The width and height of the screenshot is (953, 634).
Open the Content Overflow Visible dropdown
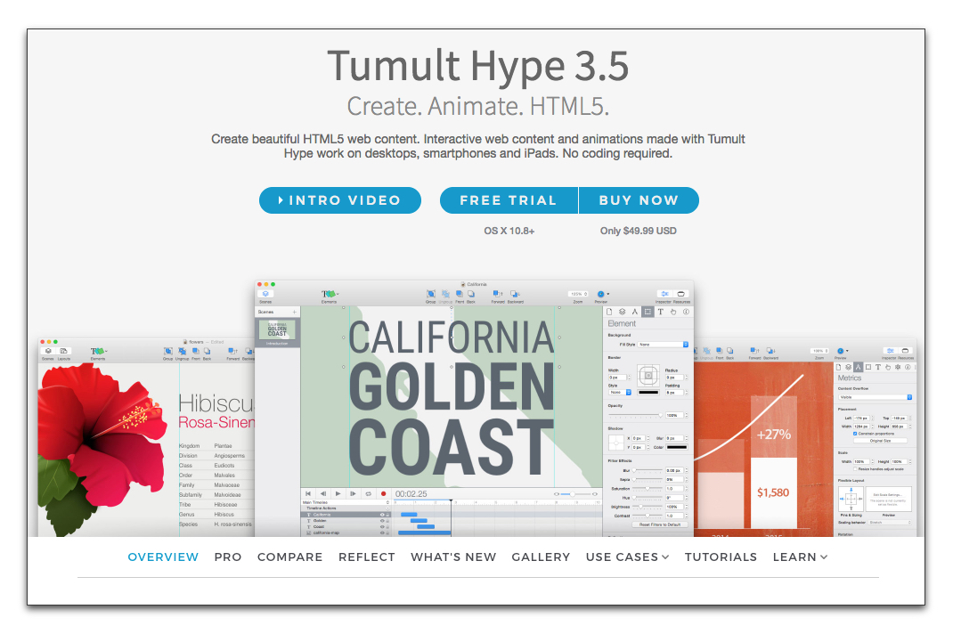(876, 397)
